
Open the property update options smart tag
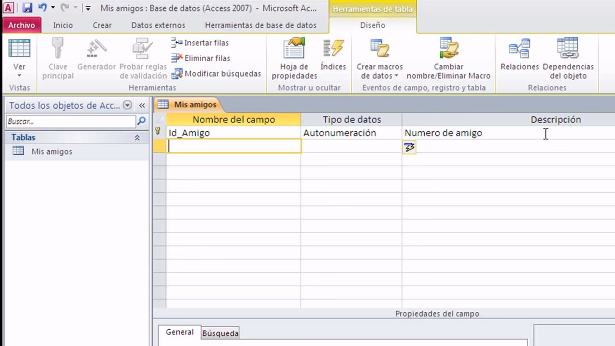coord(409,148)
